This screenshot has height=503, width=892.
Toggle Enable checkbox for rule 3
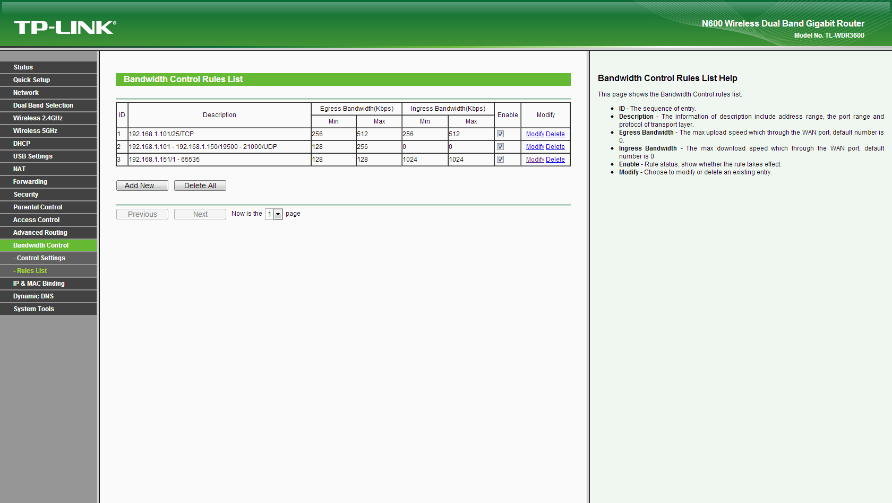click(x=500, y=160)
